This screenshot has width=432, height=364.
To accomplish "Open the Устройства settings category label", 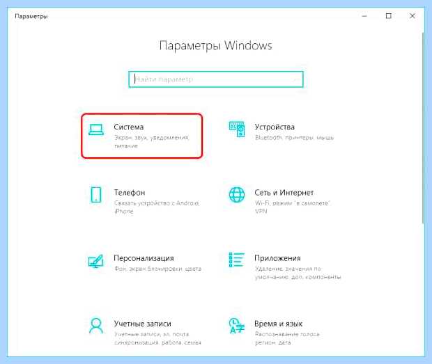I will pyautogui.click(x=275, y=127).
